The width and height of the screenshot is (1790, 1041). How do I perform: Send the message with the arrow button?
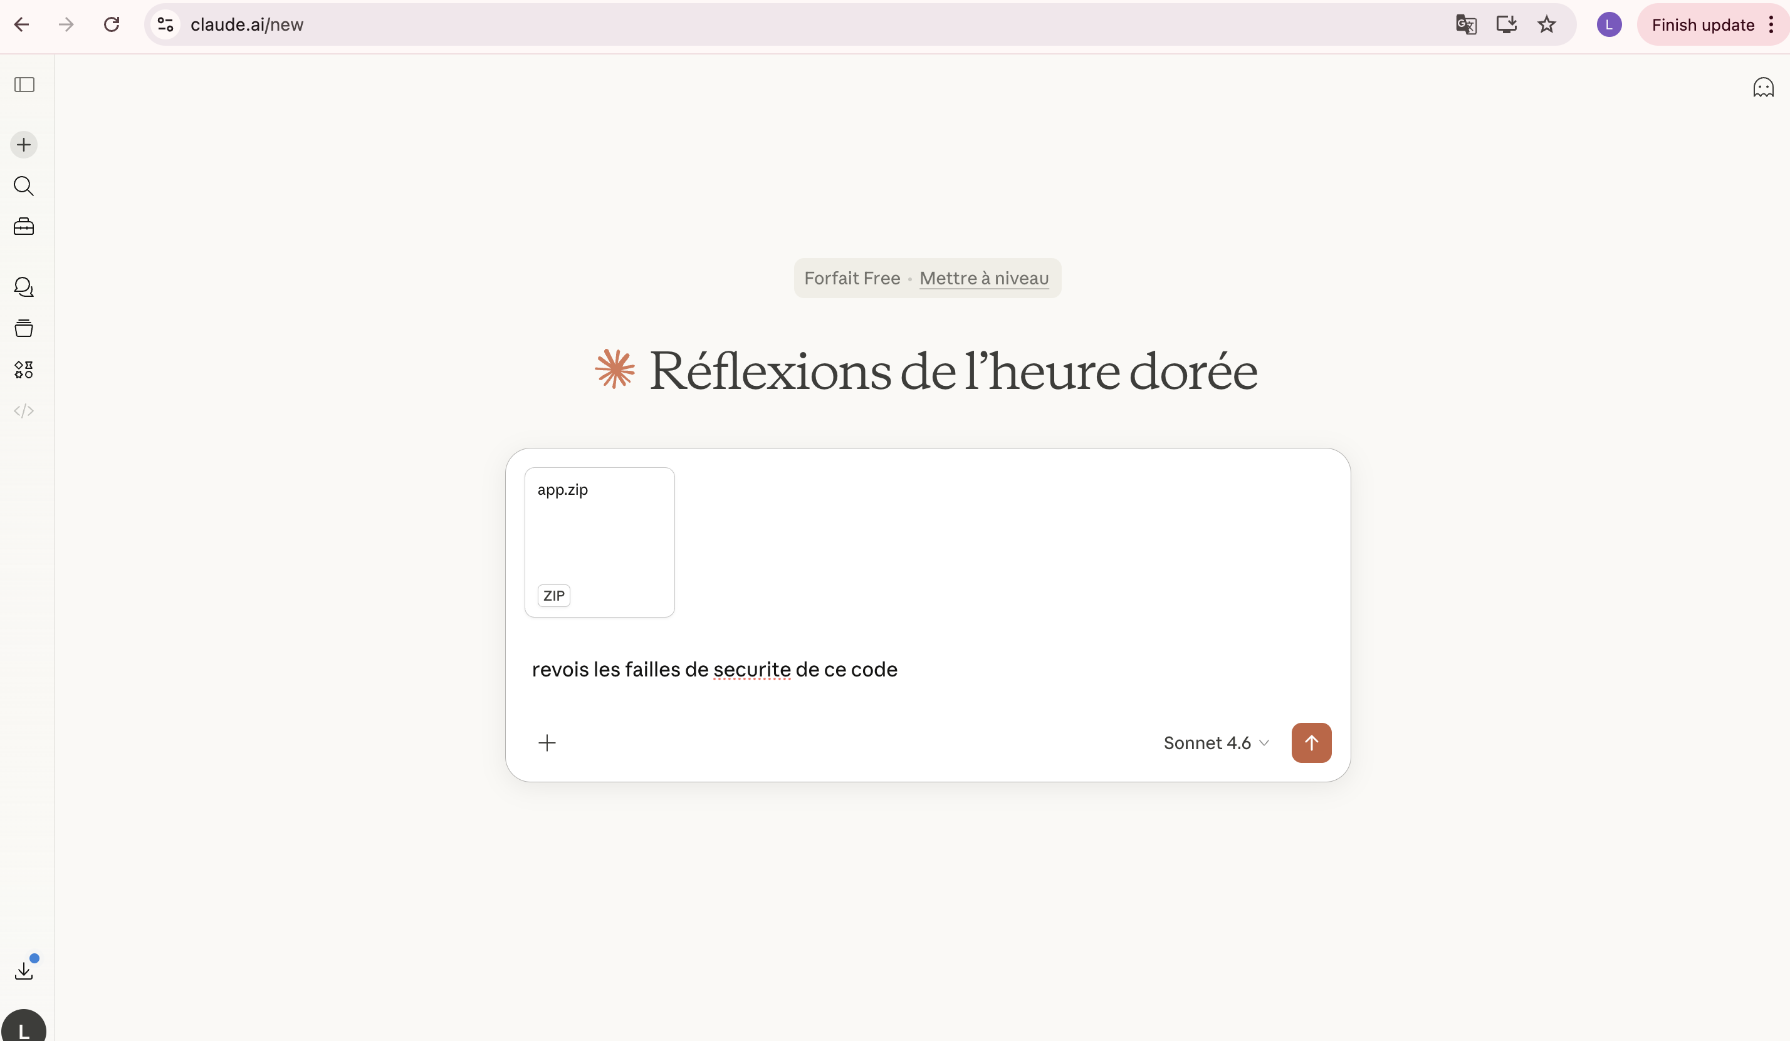[1311, 742]
